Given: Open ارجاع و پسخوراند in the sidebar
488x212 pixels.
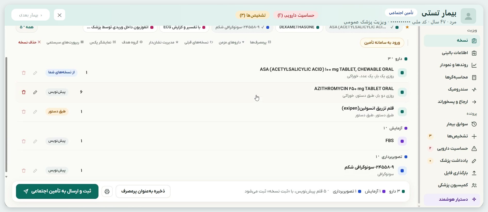Looking at the screenshot, I should tap(452, 102).
